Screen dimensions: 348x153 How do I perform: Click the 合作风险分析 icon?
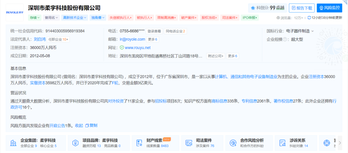click(233, 143)
